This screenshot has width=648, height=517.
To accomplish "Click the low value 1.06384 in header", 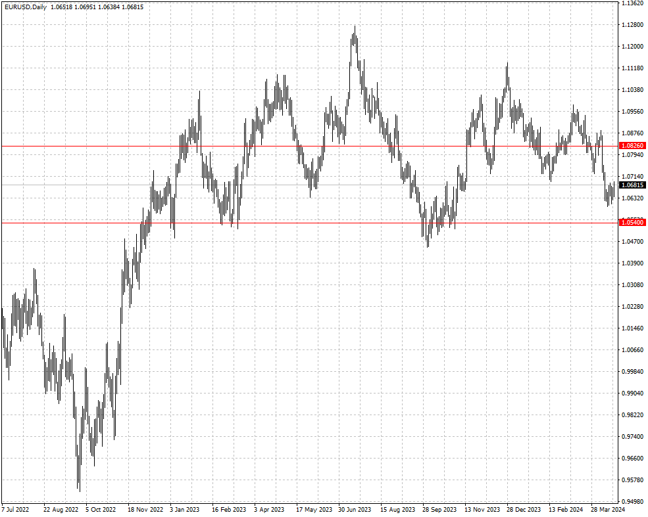I will 109,7.
